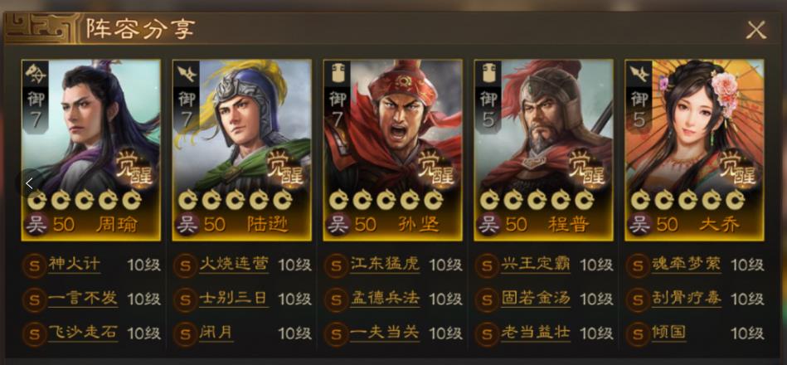
Task: Open the 周瑜 general portrait
Action: pos(91,150)
